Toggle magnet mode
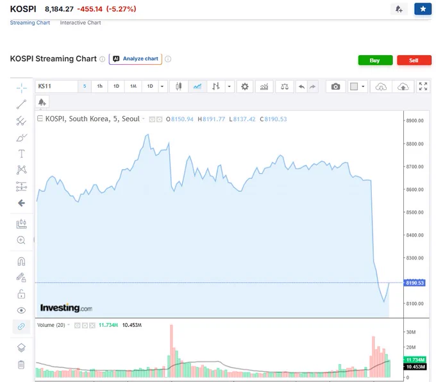Screen dimensions: 436x382 [x=21, y=262]
